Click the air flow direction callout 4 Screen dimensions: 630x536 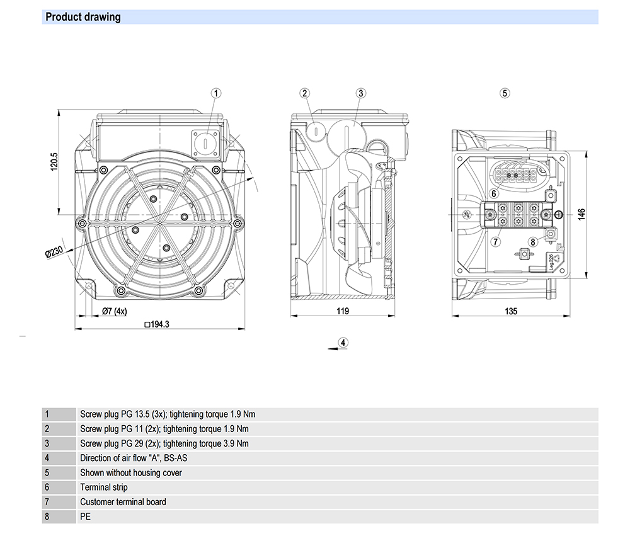coord(343,343)
